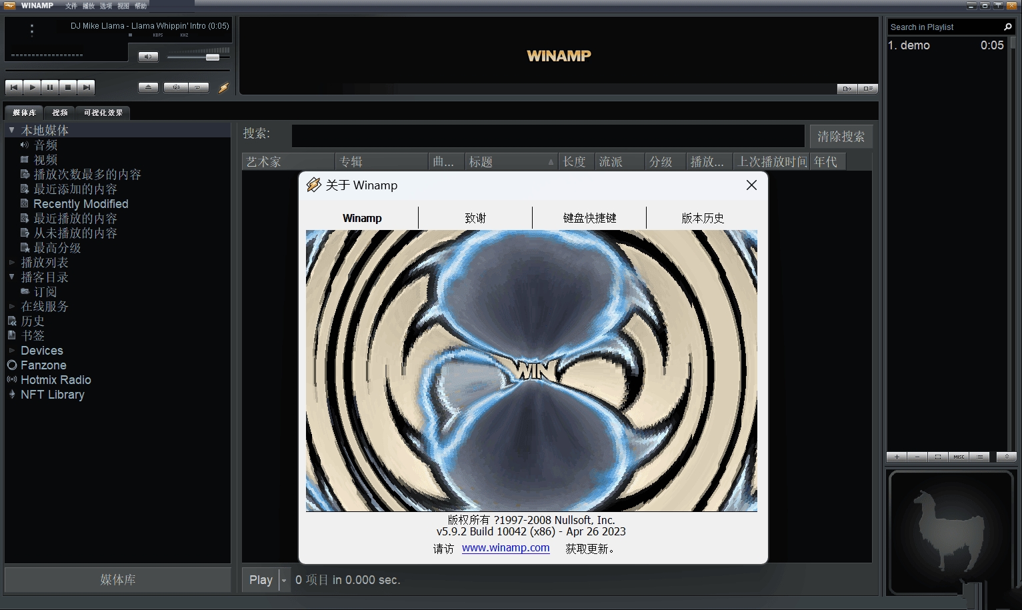Open the 视图 menu
Screen dimensions: 1022x610
click(x=123, y=6)
